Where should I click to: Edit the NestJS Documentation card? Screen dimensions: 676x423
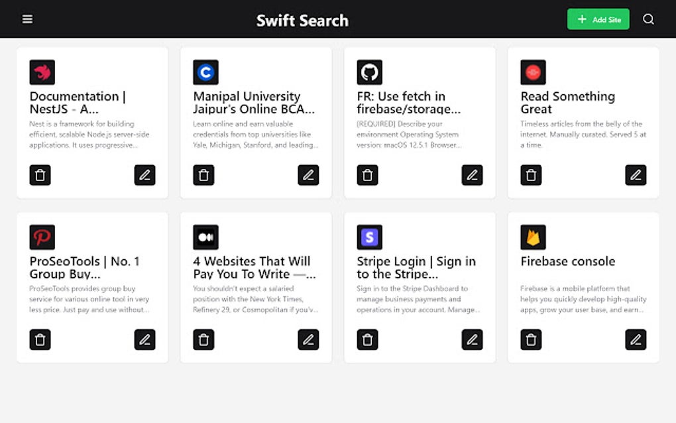click(144, 175)
